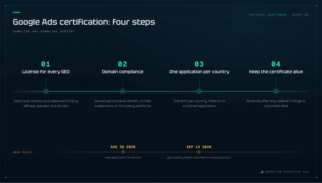Screen dimensions: 322x183
Task: Click the teal accent bar above title
Action: tap(16, 12)
